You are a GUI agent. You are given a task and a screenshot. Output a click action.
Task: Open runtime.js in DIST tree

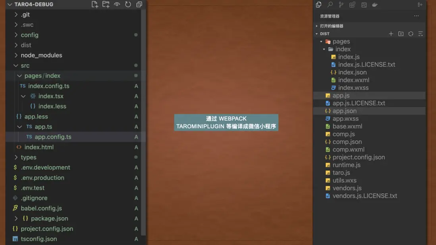pyautogui.click(x=346, y=165)
